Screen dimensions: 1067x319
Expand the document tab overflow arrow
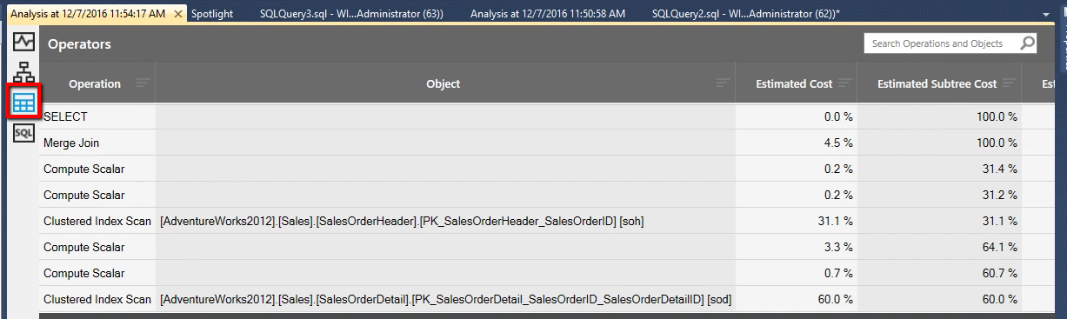(1044, 15)
